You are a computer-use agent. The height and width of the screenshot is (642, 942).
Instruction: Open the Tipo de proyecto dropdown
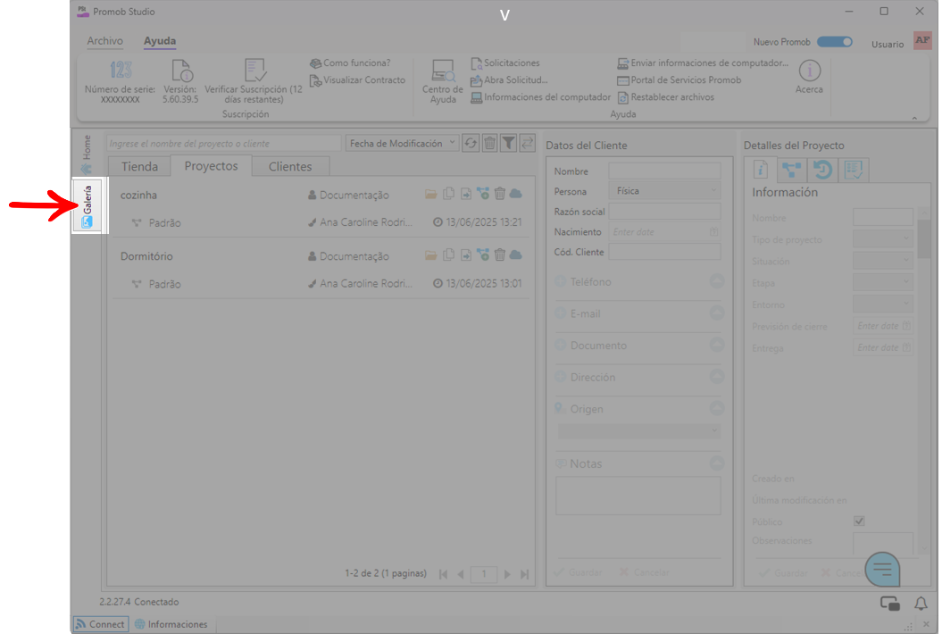coord(882,239)
